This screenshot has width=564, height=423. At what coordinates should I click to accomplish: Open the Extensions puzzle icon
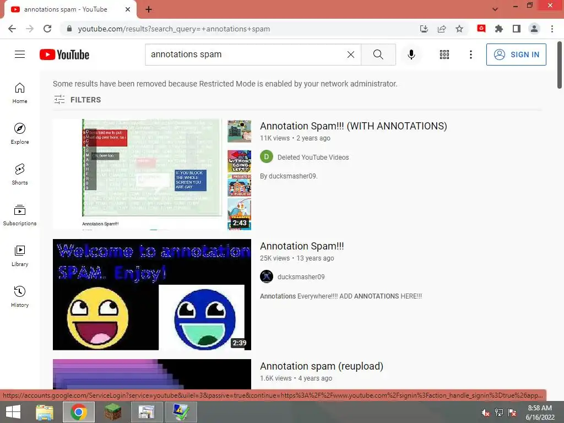click(499, 29)
